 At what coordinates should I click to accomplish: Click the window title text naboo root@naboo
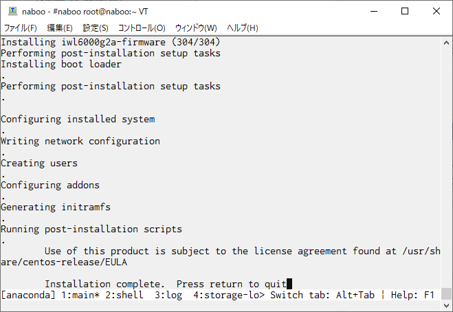coord(85,12)
